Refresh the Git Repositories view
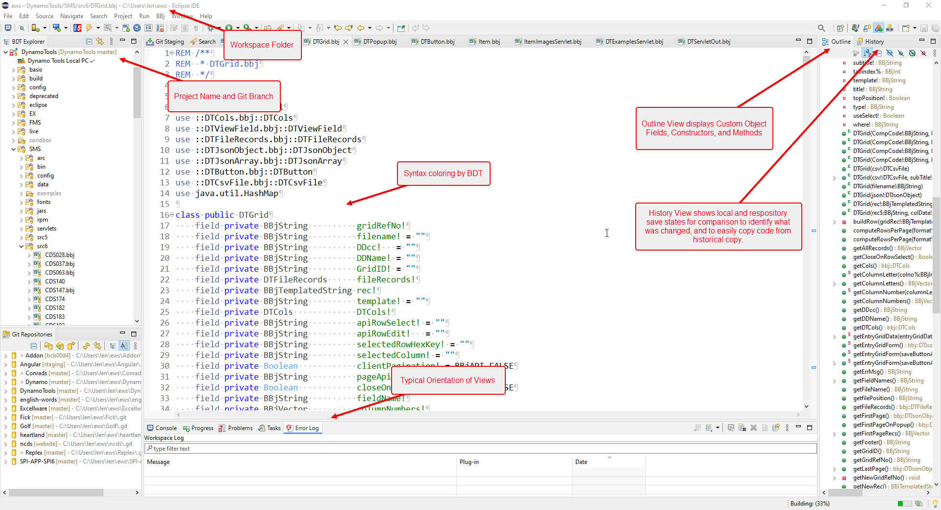This screenshot has width=941, height=510. point(86,346)
